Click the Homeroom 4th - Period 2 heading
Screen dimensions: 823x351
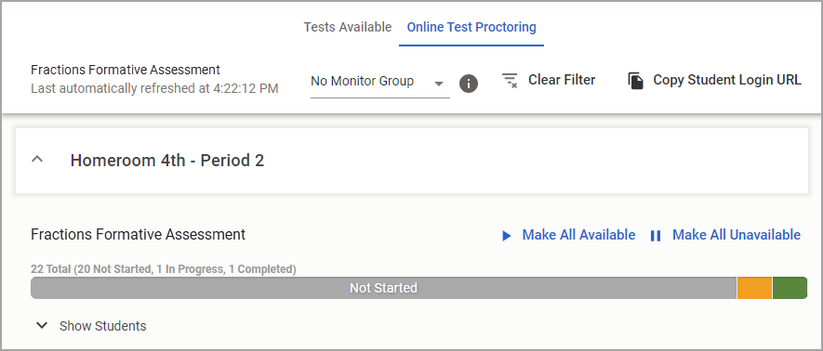166,161
